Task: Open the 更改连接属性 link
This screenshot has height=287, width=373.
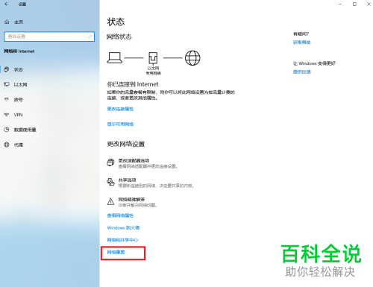Action: [x=120, y=109]
